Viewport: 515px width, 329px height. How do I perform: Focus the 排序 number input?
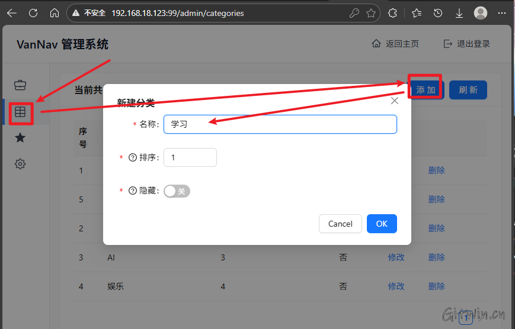[190, 157]
